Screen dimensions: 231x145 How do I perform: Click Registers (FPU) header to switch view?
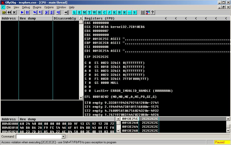99,18
